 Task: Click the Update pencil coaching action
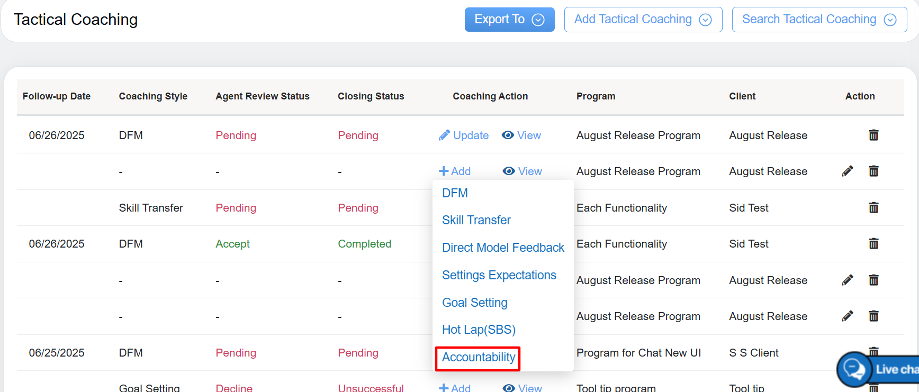click(x=464, y=135)
